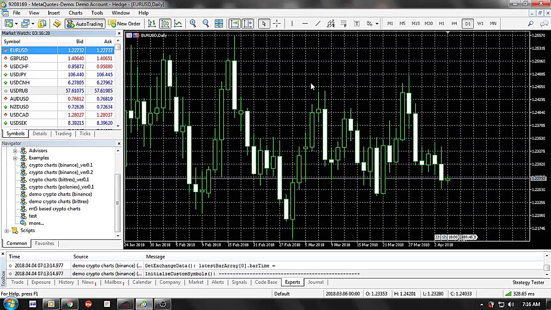Open the File menu
This screenshot has width=551, height=310.
click(16, 13)
